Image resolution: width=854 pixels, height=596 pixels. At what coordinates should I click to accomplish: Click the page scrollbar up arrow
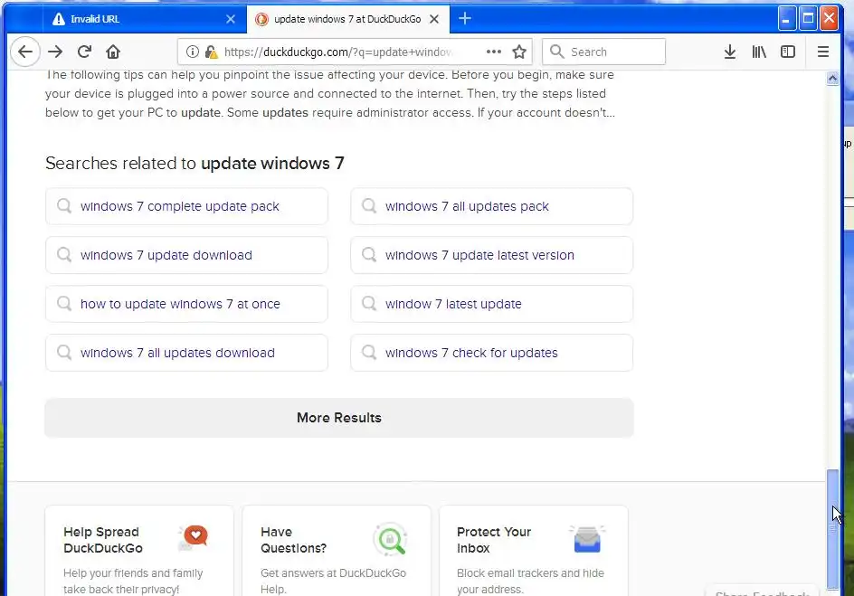coord(832,79)
